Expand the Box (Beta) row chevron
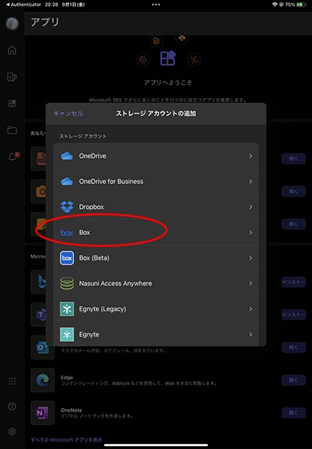 click(251, 258)
